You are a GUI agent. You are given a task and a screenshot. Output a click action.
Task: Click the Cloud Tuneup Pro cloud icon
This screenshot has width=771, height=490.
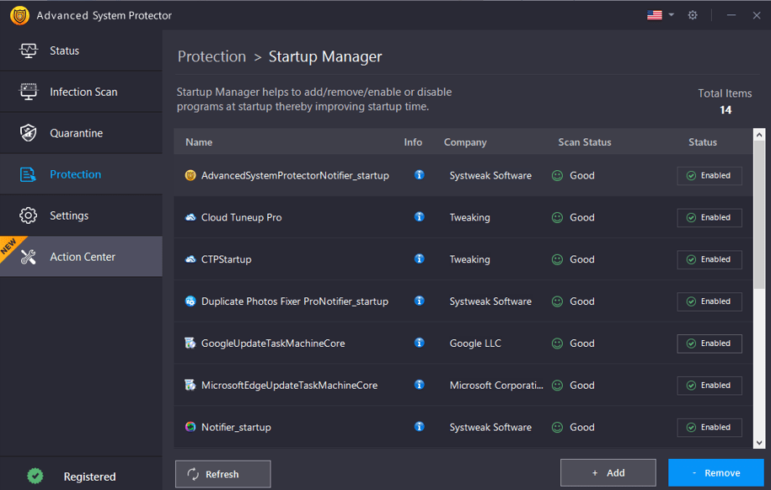[x=190, y=217]
